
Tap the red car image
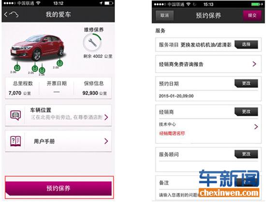[38, 47]
